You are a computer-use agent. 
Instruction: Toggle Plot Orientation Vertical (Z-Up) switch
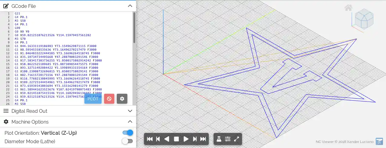128,133
